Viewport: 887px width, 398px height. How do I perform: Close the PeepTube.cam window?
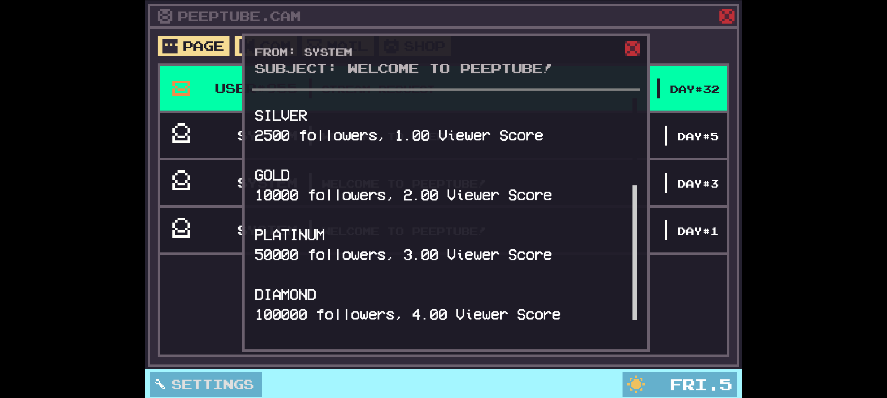coord(726,16)
